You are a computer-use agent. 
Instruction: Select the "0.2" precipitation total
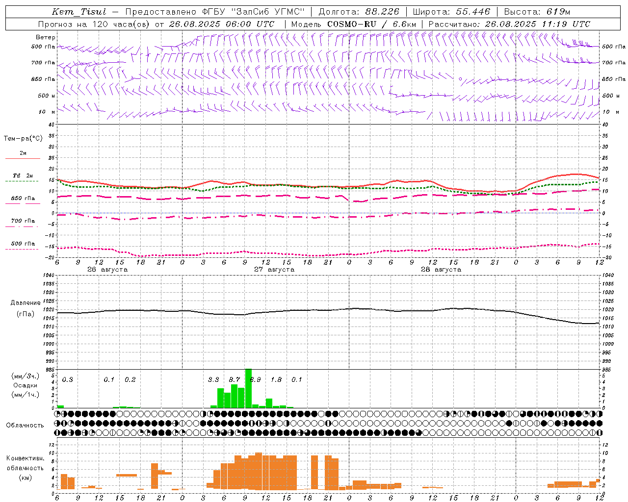(130, 380)
